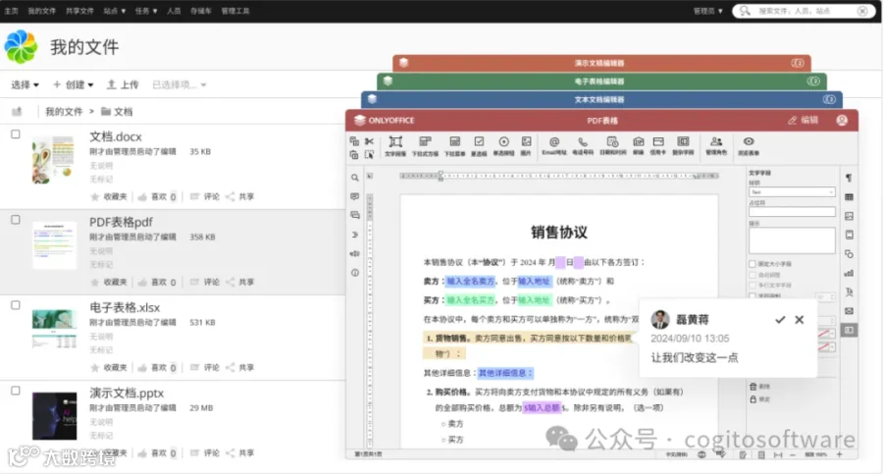Select checkbox for PDF表格pdf
883x474 pixels.
[16, 220]
